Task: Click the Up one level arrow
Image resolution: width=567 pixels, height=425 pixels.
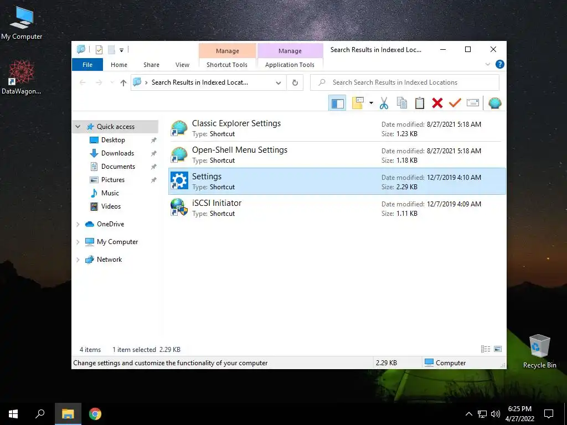Action: (123, 83)
